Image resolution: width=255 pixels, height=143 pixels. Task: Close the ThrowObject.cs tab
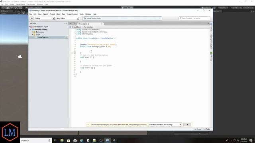click(x=102, y=24)
